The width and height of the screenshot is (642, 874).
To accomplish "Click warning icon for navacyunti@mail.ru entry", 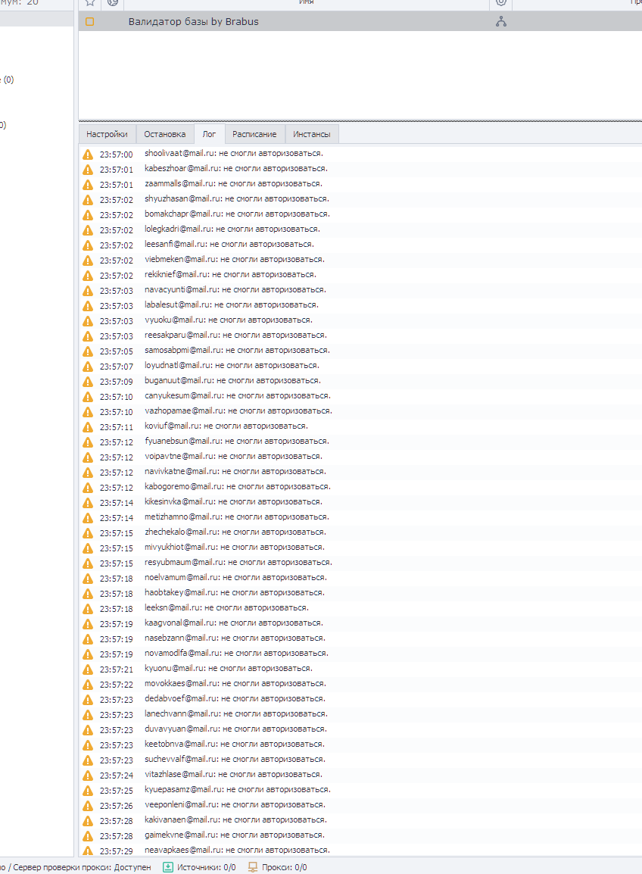I will [x=88, y=291].
